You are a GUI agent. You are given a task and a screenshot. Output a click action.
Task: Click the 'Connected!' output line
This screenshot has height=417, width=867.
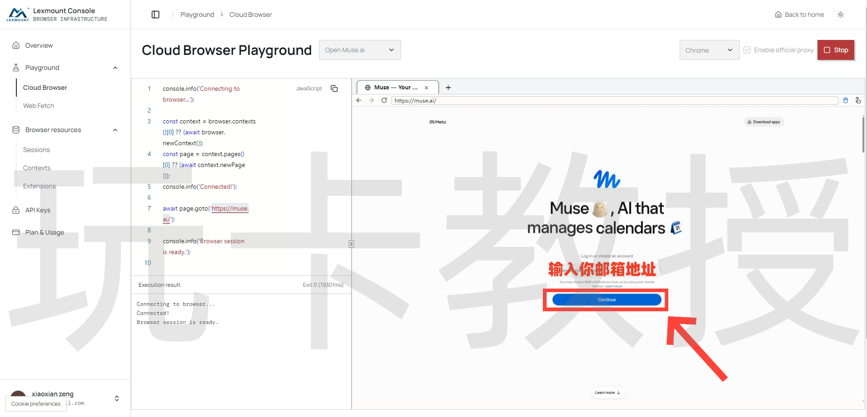click(153, 313)
